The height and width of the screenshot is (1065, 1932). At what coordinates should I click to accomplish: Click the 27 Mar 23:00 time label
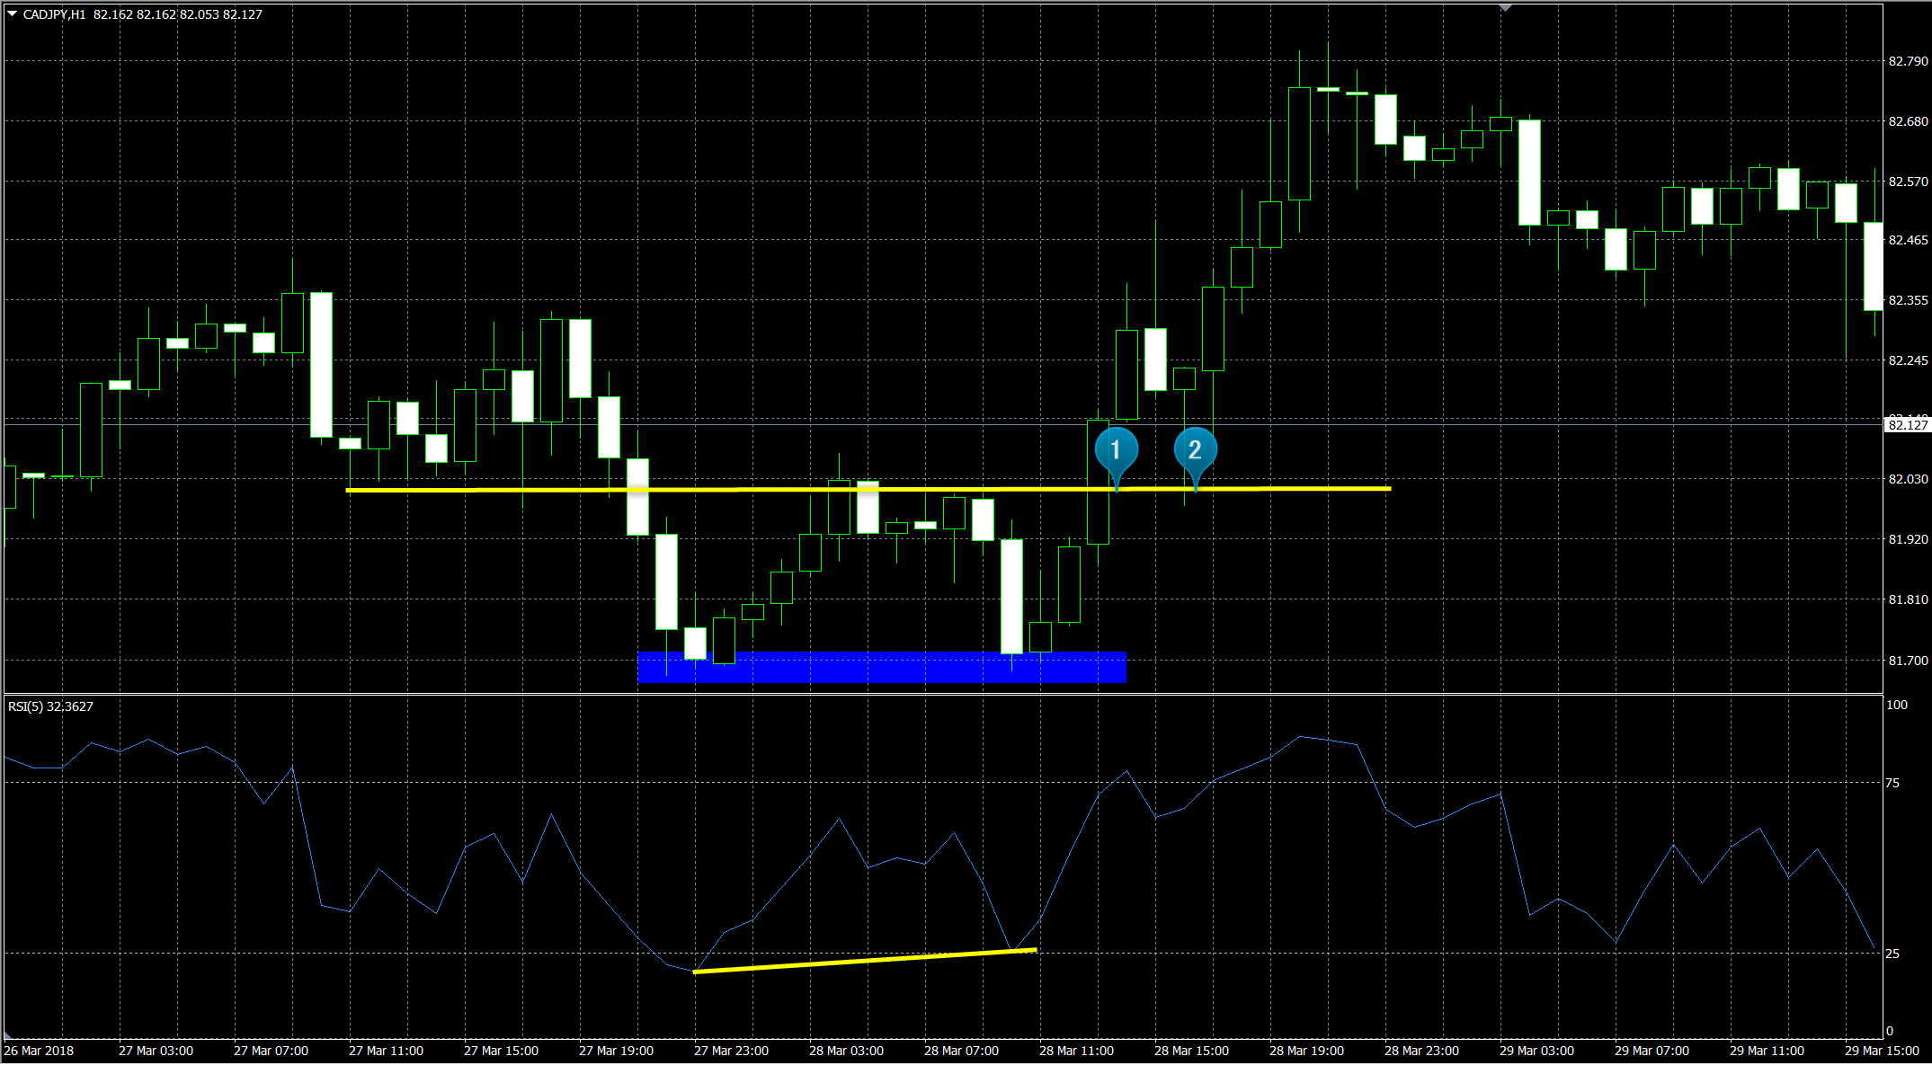[x=731, y=1051]
